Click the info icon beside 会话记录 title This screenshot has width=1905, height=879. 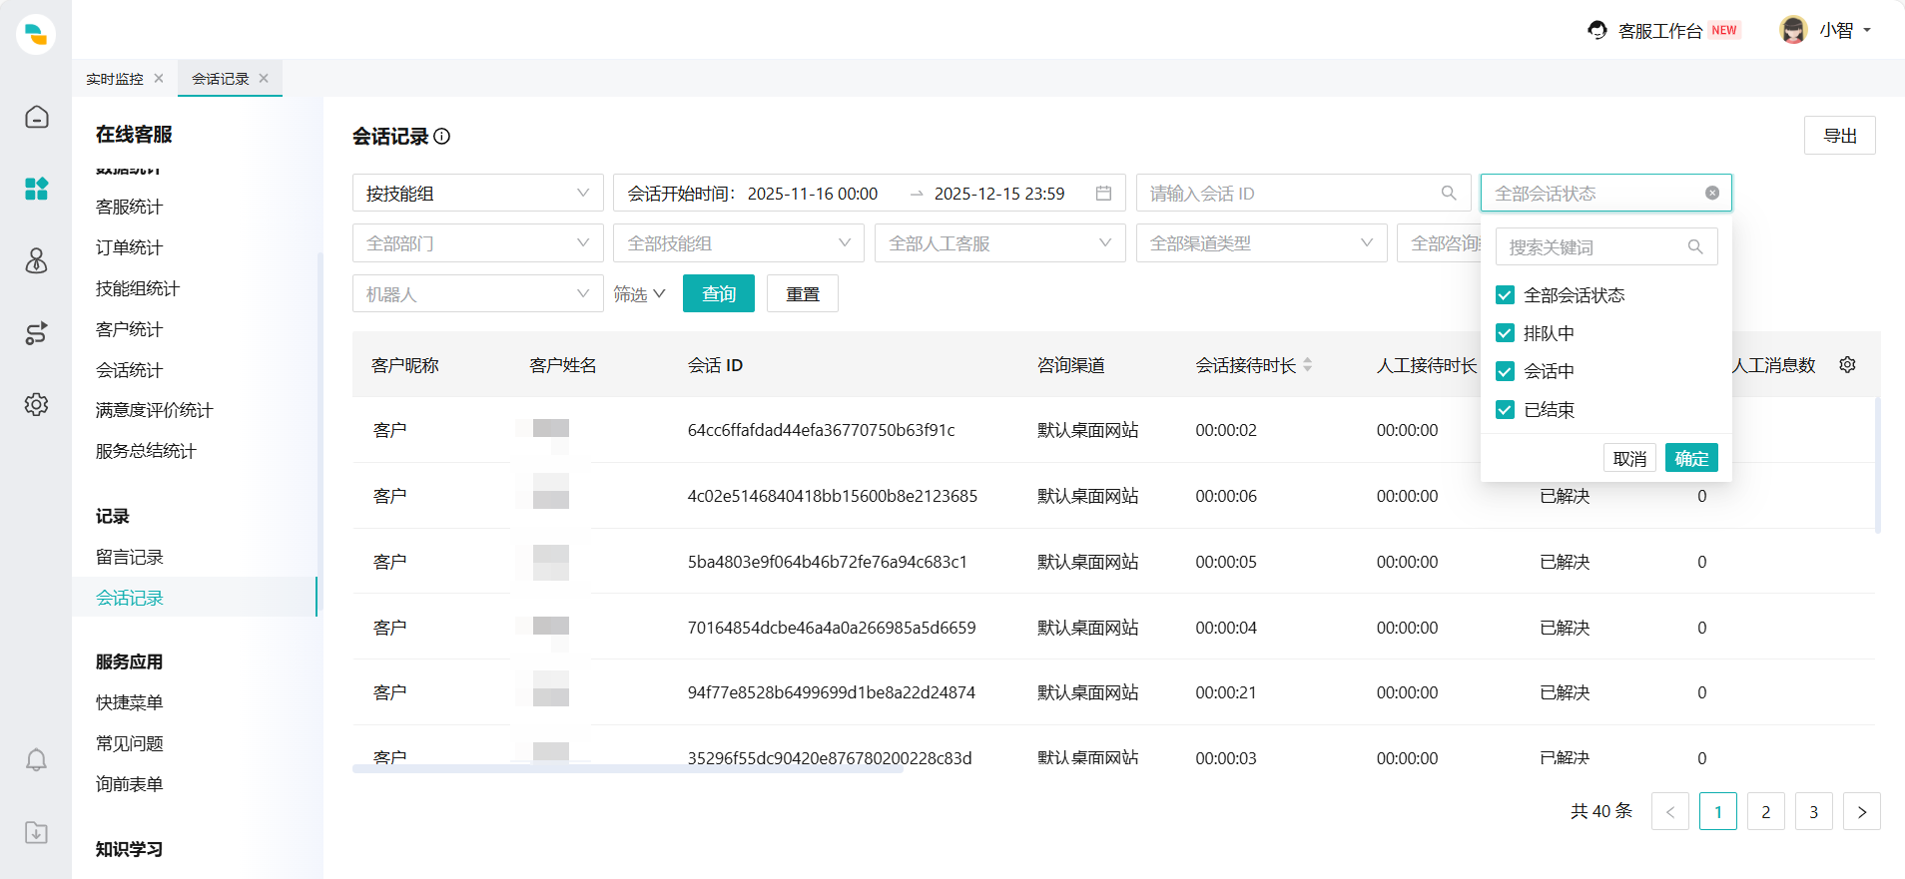tap(442, 137)
